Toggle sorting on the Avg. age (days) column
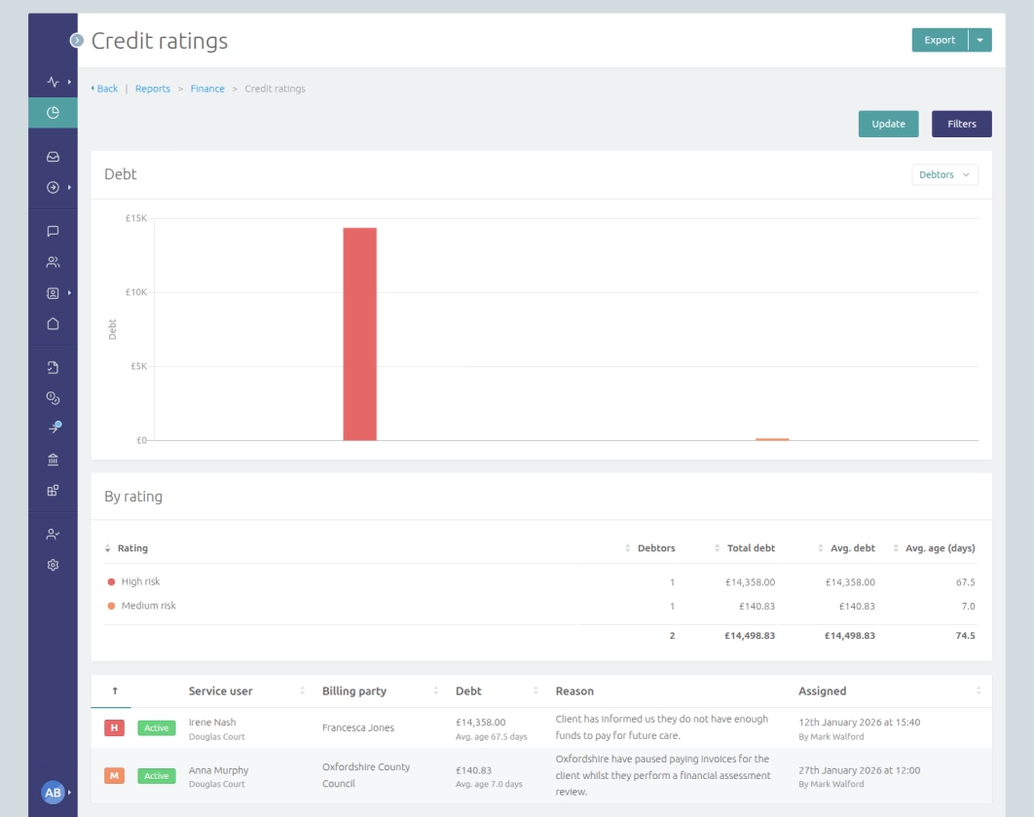 click(938, 547)
